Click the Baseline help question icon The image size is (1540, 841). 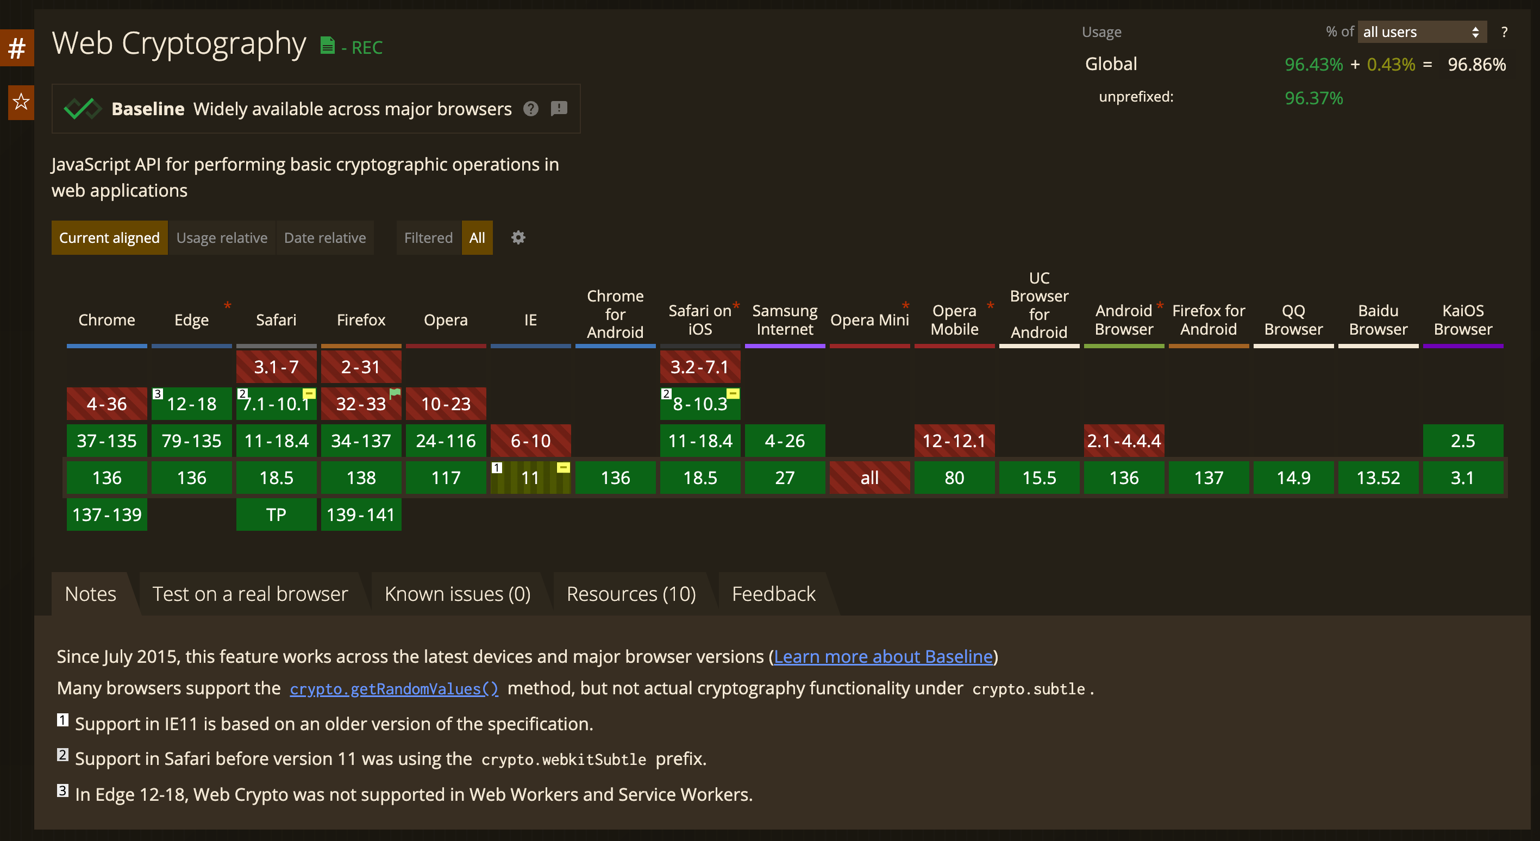pos(531,109)
